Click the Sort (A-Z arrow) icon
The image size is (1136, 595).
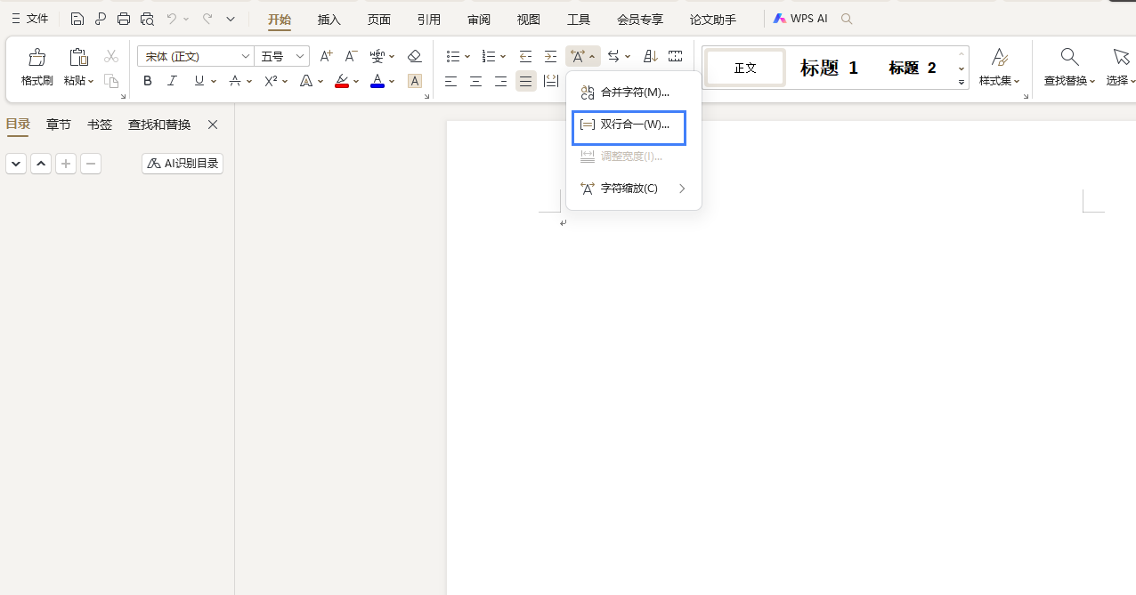pyautogui.click(x=651, y=56)
